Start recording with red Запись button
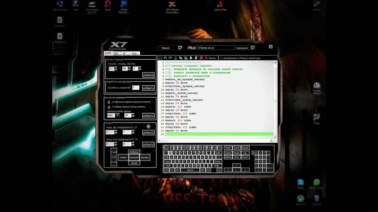 point(211,58)
